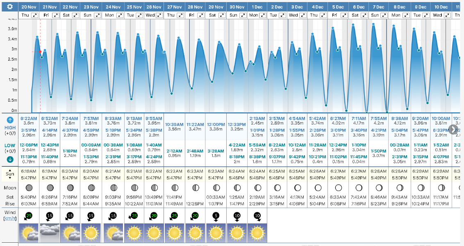Viewport: 464px width, 246px height.
Task: Click the red current-time marker on the tide graph
Action: click(40, 52)
